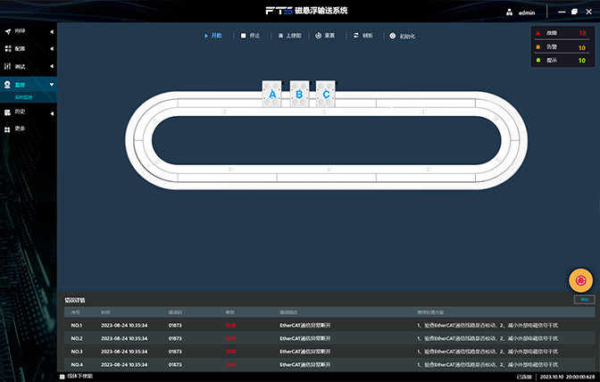Viewport: 600px width, 382px height.
Task: Collapse the 监控 (Monitor) sidebar menu
Action: pos(27,84)
